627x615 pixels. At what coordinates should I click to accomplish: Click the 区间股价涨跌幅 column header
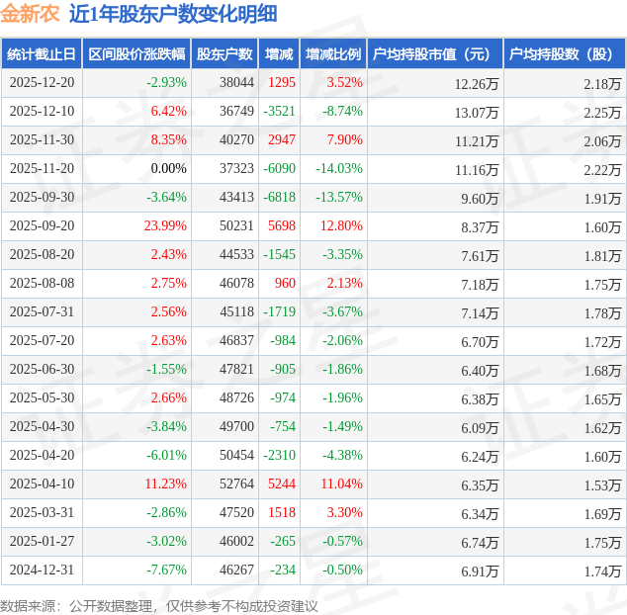pos(135,54)
